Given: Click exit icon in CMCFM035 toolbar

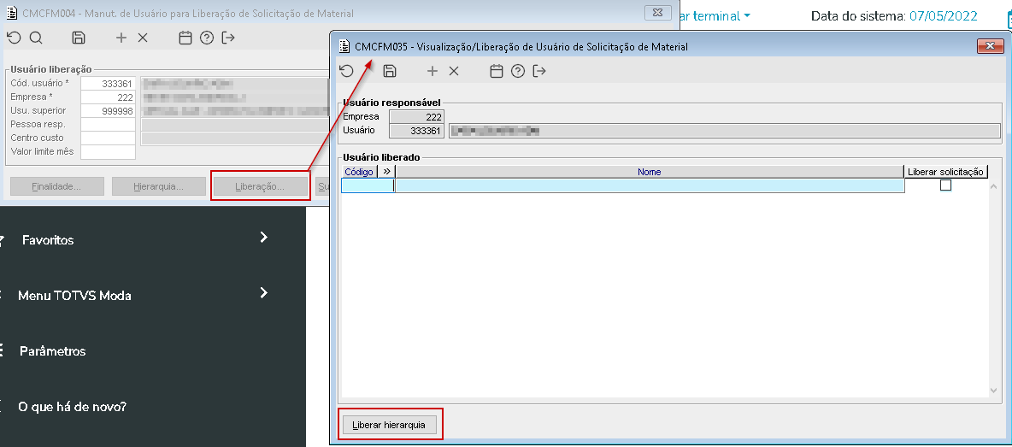Looking at the screenshot, I should 539,71.
